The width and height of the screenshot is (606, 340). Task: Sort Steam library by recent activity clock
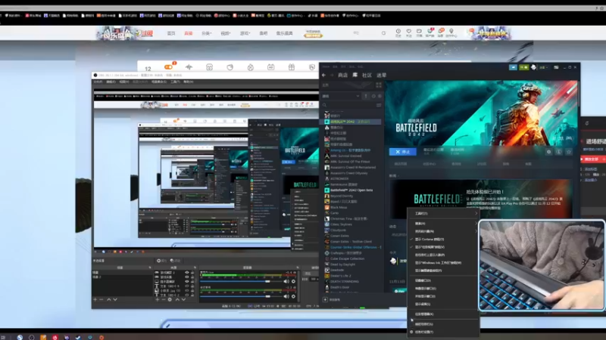coord(373,96)
